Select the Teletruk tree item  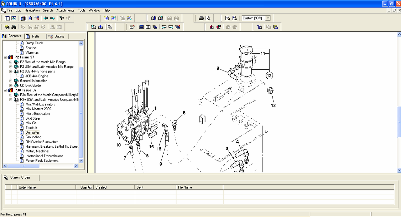pyautogui.click(x=31, y=128)
